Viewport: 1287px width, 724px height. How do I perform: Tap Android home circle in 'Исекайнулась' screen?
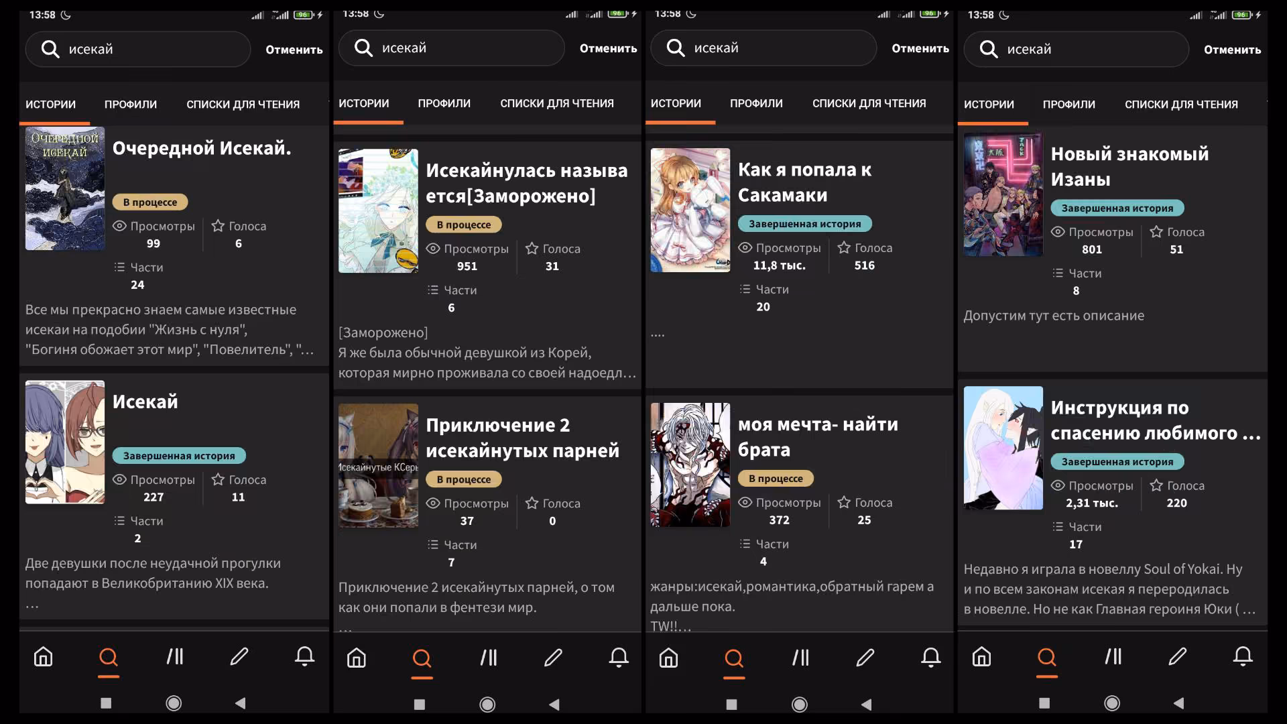(x=487, y=704)
